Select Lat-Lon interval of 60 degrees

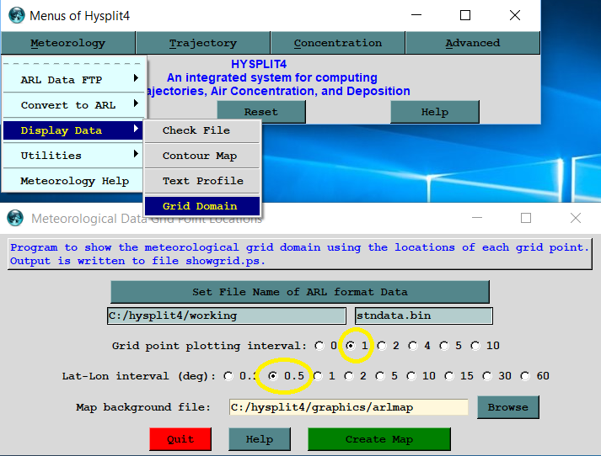525,376
